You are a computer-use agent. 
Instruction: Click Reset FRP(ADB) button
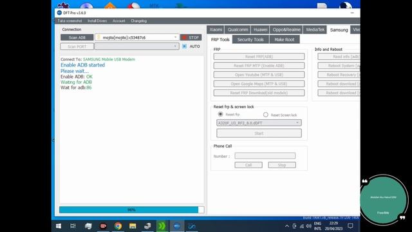[259, 57]
